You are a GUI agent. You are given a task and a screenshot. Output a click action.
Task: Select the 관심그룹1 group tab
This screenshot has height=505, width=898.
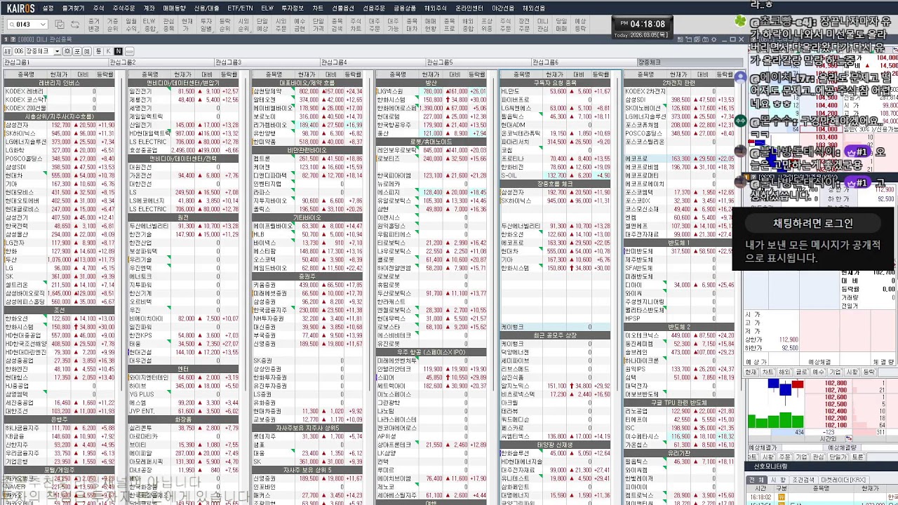tap(56, 62)
